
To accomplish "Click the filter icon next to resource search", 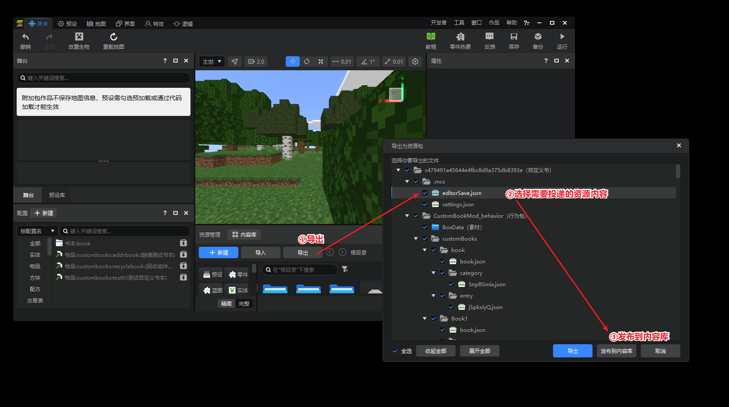I will [345, 269].
